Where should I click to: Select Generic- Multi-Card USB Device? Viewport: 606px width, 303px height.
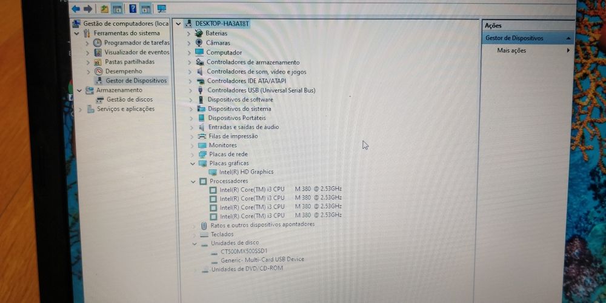click(262, 259)
